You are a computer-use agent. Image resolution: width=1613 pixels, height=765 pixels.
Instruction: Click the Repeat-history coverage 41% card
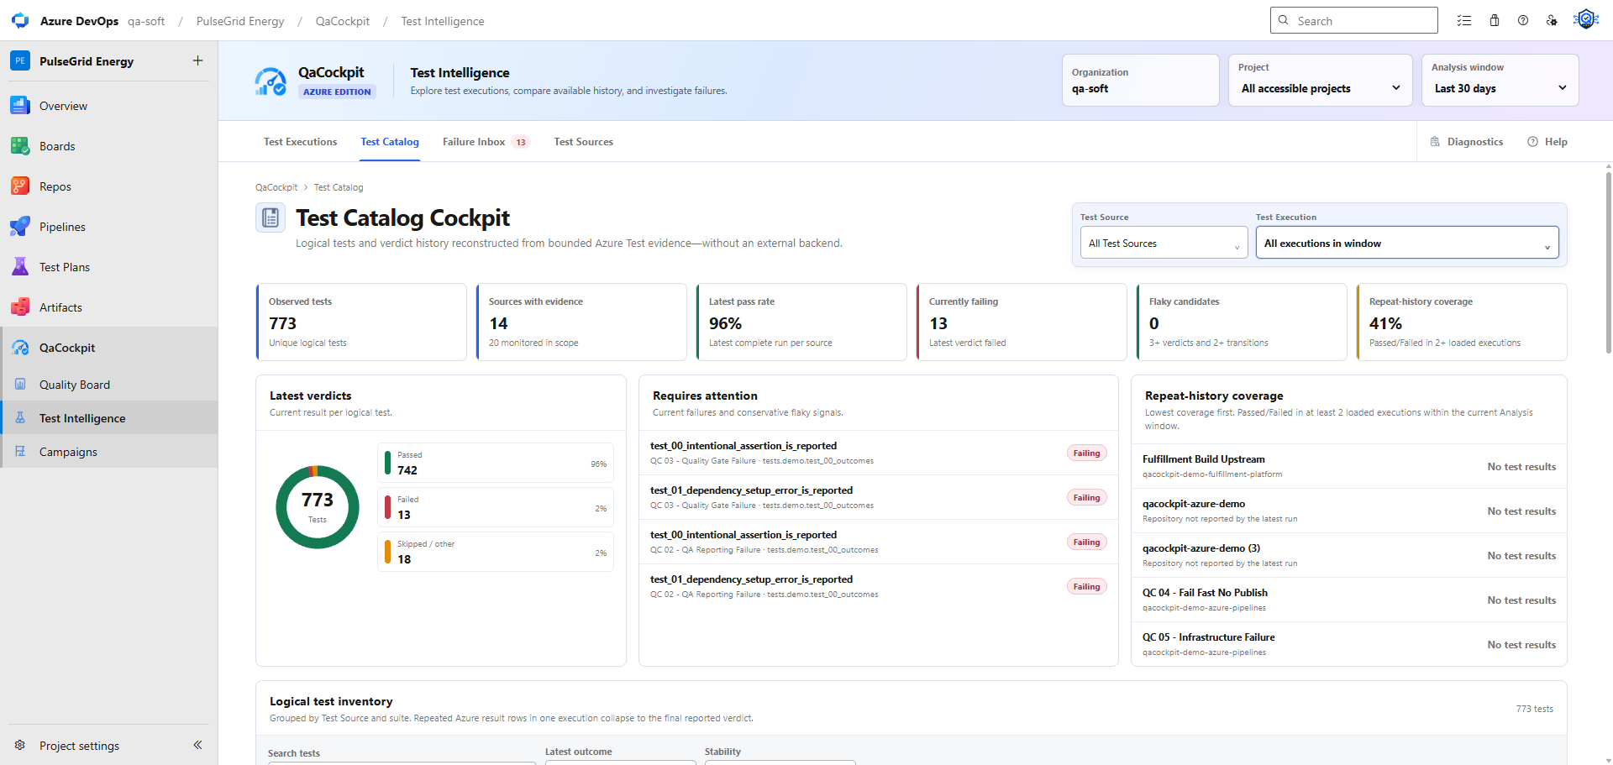coord(1462,322)
